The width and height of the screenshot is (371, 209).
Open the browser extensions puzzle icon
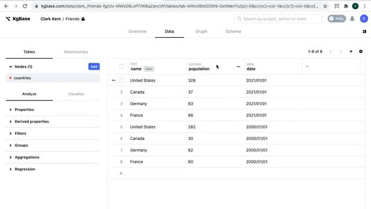pyautogui.click(x=346, y=6)
